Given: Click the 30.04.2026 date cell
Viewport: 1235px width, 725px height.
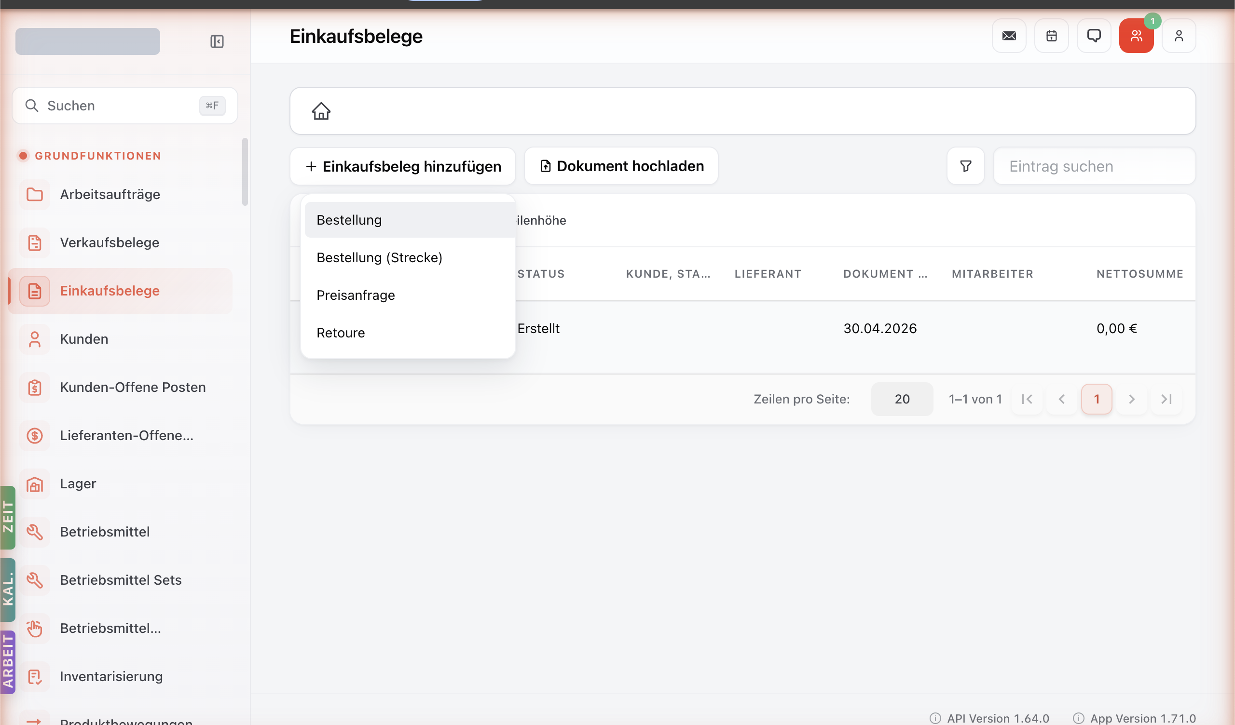Looking at the screenshot, I should tap(879, 328).
